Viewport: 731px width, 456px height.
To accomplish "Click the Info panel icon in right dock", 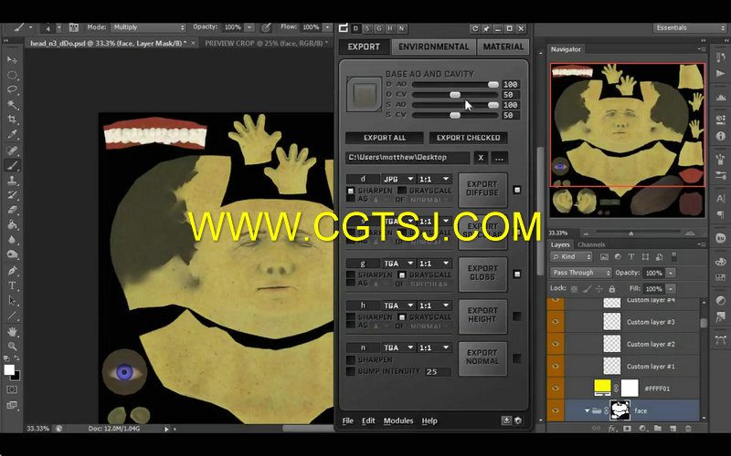I will 720,136.
